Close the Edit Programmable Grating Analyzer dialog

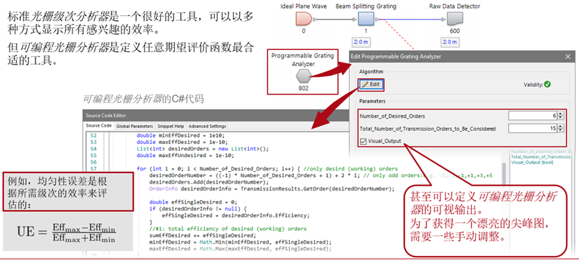click(x=568, y=57)
